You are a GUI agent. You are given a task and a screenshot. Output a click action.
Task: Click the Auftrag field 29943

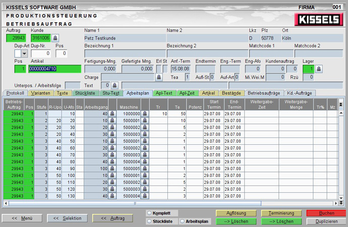tap(16, 38)
